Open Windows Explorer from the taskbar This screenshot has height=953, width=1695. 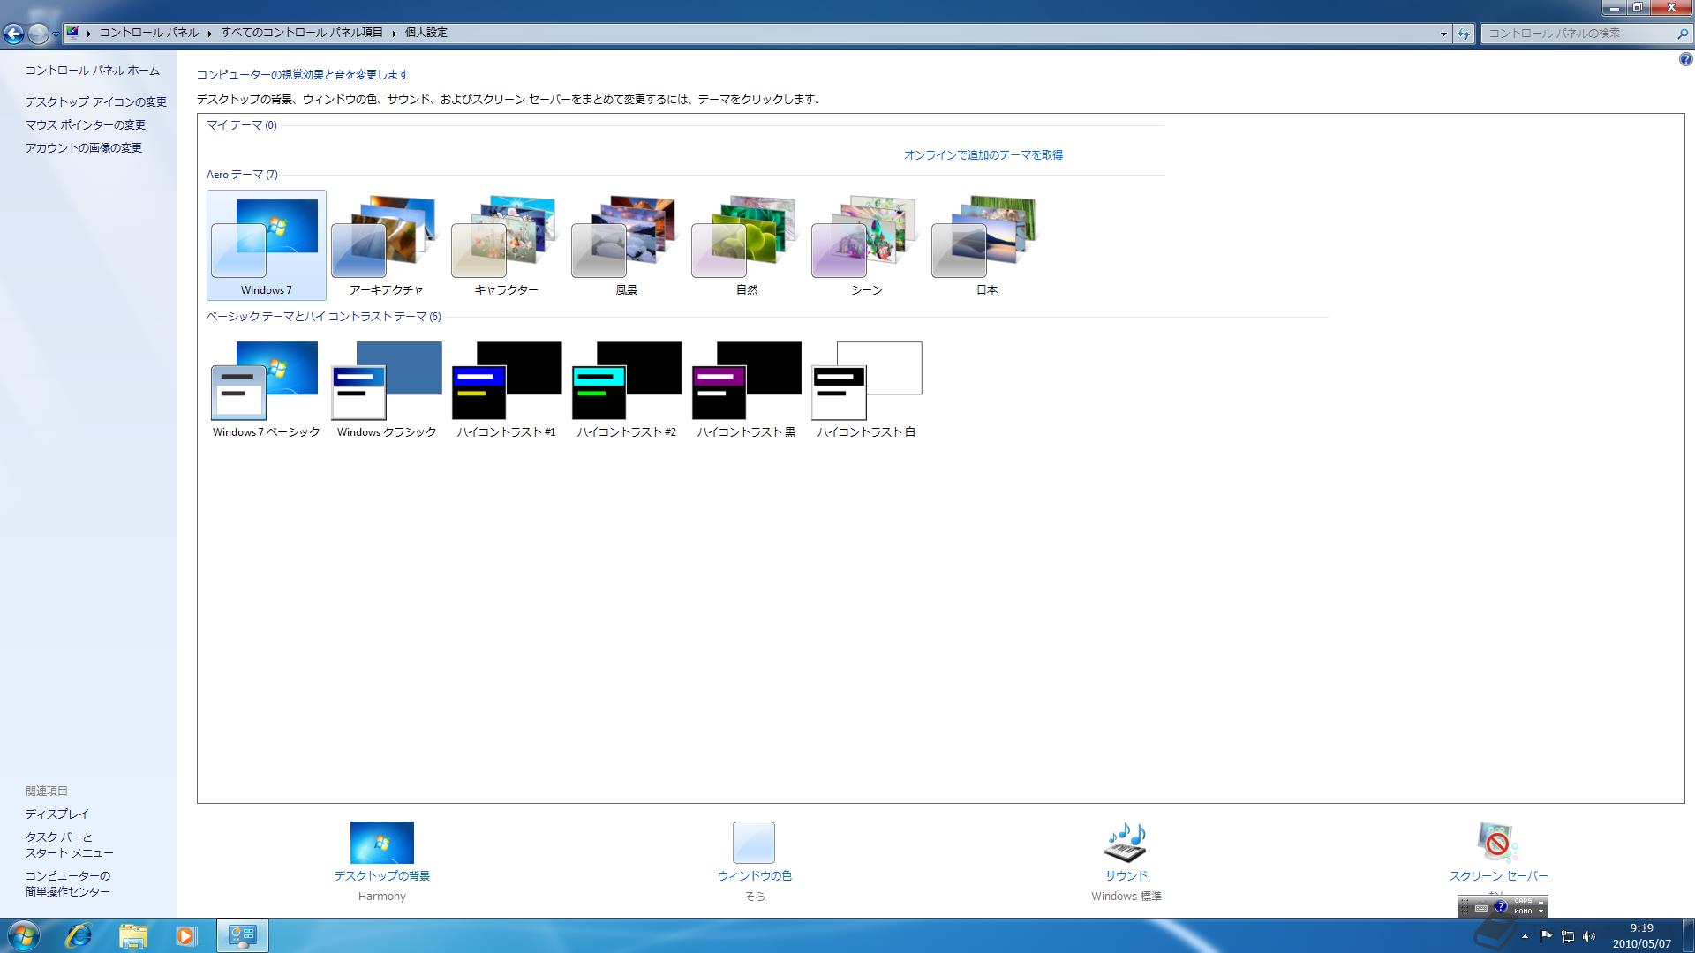coord(132,935)
